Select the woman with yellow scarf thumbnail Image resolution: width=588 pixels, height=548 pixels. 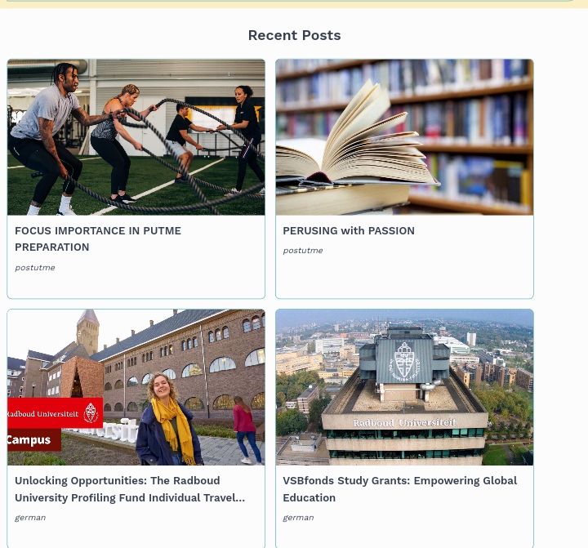(x=136, y=387)
